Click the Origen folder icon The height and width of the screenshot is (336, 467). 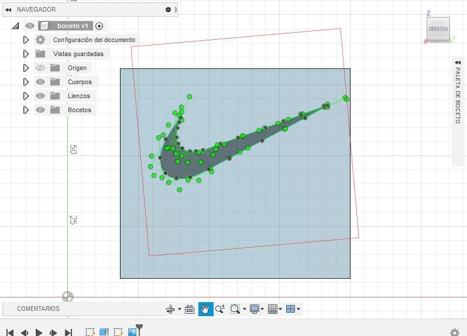tap(55, 68)
